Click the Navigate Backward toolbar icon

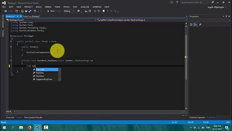click(5, 11)
